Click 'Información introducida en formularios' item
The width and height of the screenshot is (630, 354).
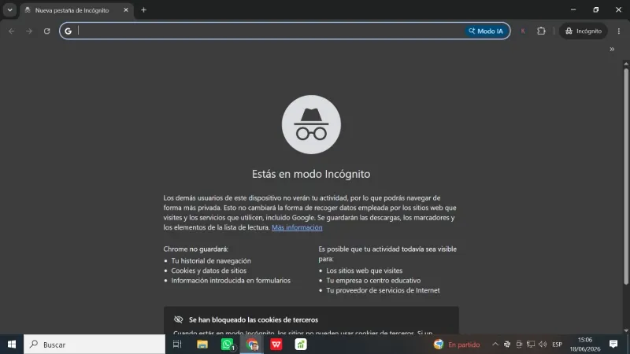(231, 281)
